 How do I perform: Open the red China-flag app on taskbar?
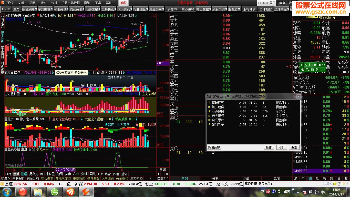click(x=23, y=192)
